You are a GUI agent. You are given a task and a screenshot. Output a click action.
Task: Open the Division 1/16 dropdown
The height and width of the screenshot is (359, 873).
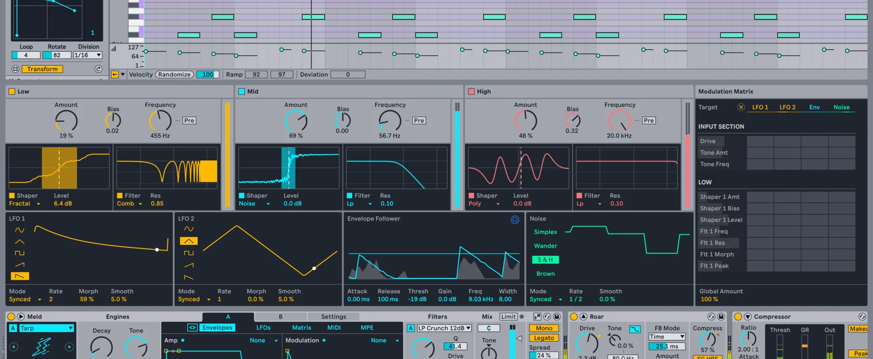coord(88,55)
